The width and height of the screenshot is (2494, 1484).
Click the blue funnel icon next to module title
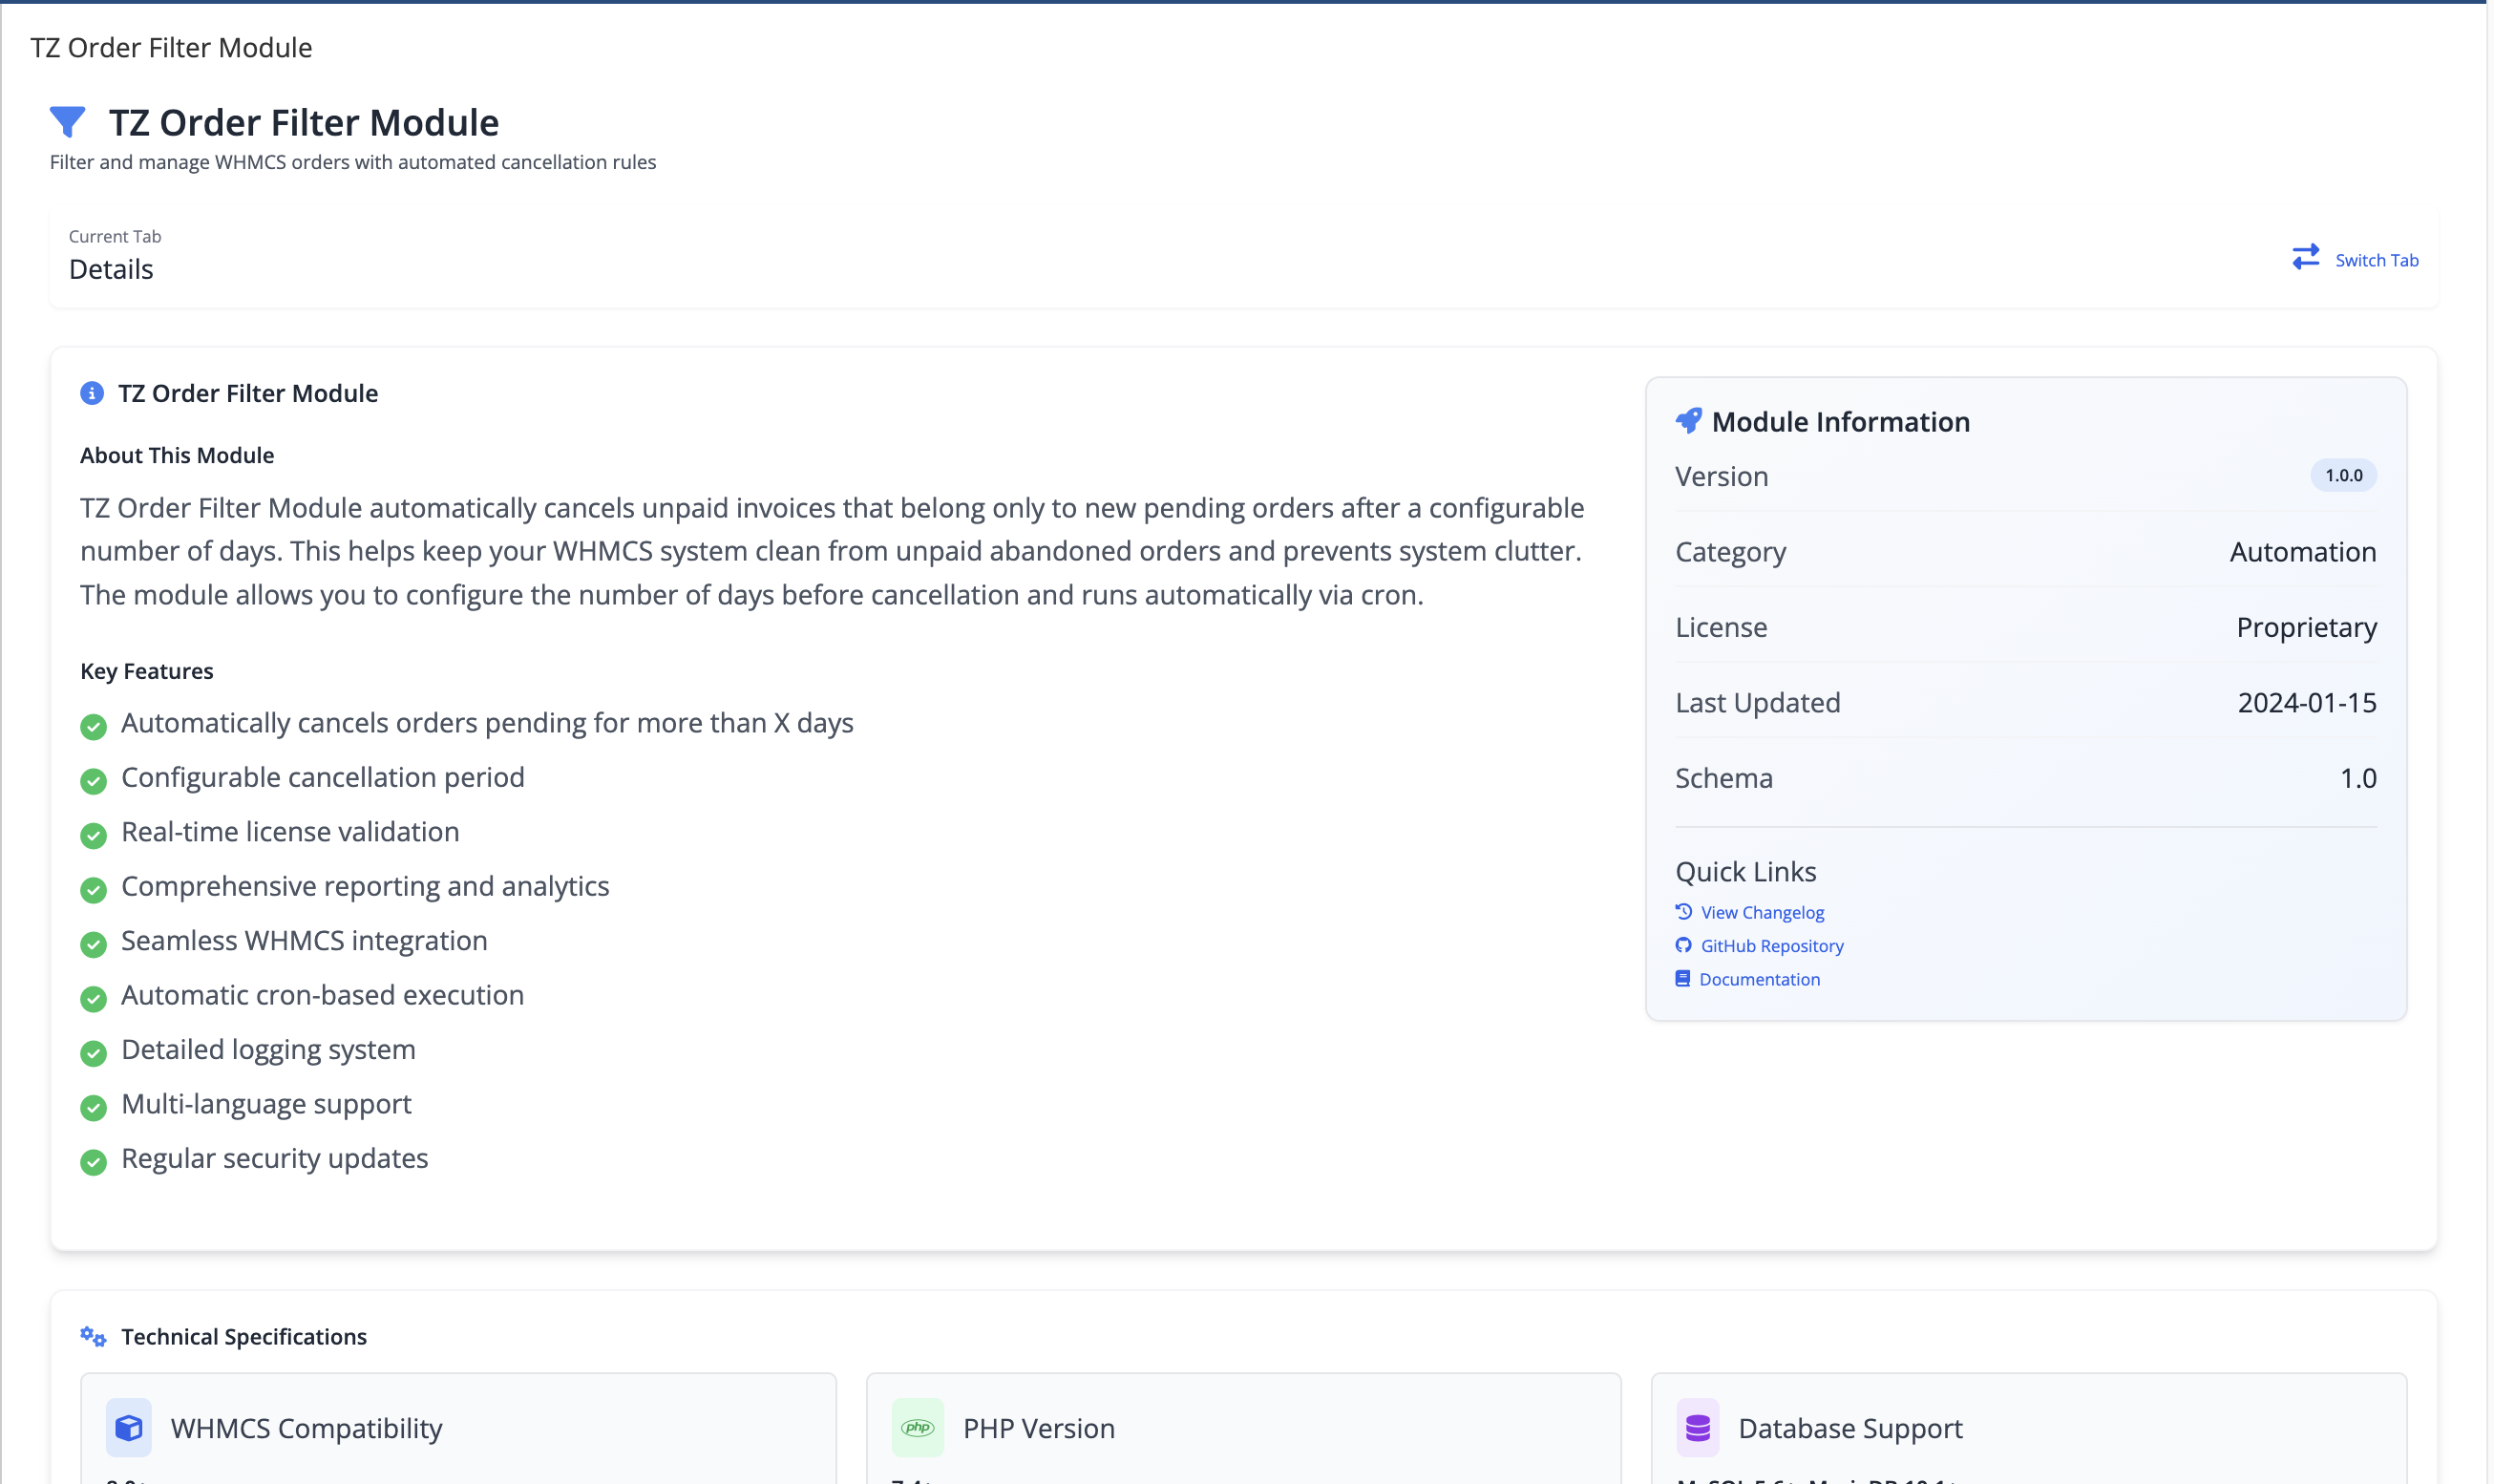pos(66,121)
